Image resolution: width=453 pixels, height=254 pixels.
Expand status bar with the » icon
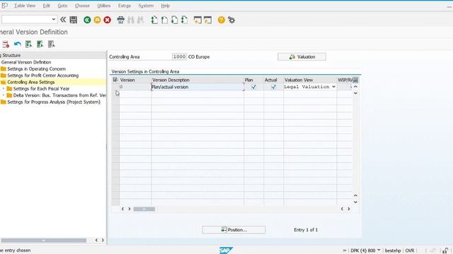345,250
